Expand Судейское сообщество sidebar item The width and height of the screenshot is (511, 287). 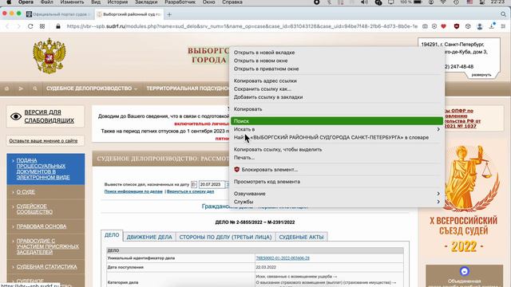(x=34, y=209)
